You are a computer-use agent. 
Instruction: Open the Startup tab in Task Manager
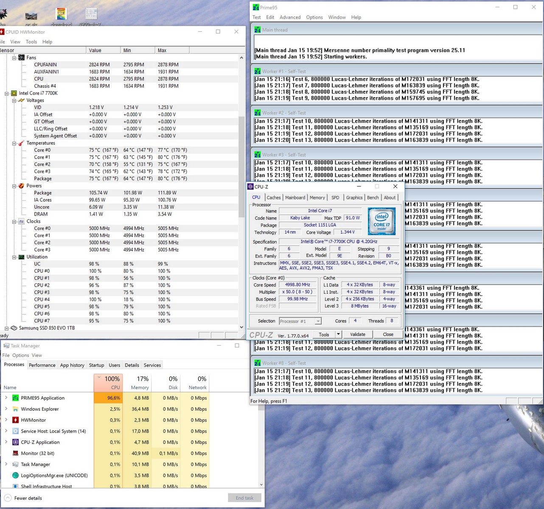pos(96,365)
